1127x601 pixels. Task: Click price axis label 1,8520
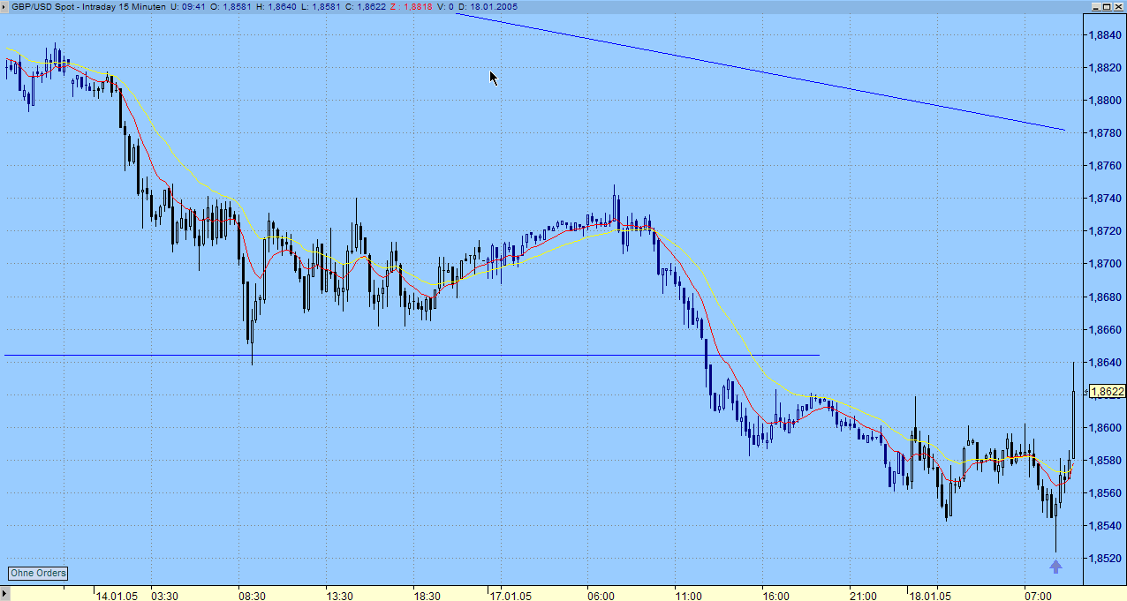coord(1105,558)
